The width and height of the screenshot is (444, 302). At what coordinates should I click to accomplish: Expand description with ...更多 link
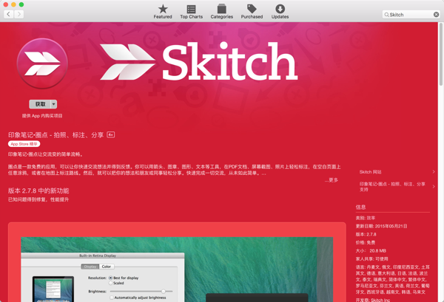[x=332, y=180]
